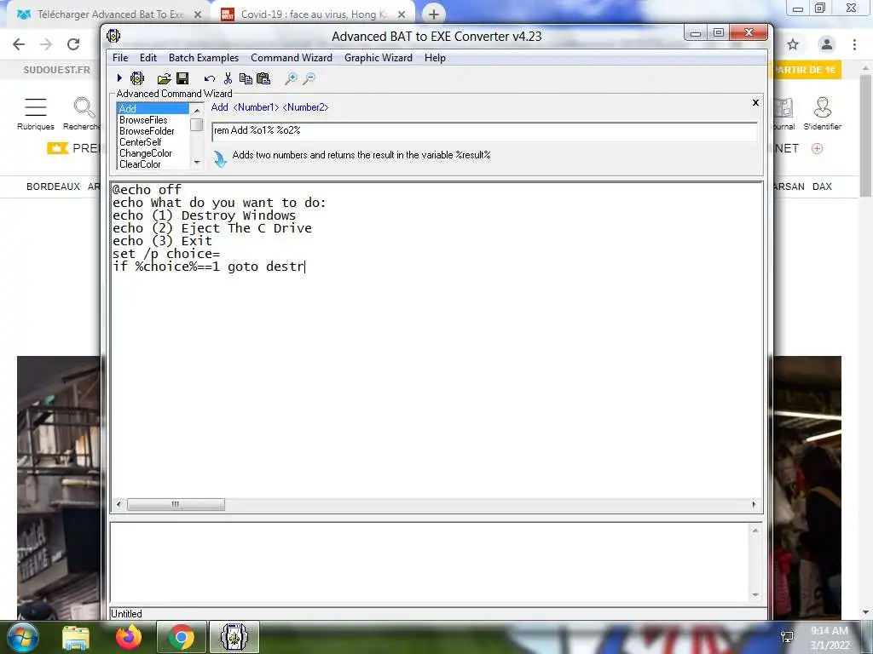Go forward in the Chrome browser
The image size is (873, 654).
[46, 44]
